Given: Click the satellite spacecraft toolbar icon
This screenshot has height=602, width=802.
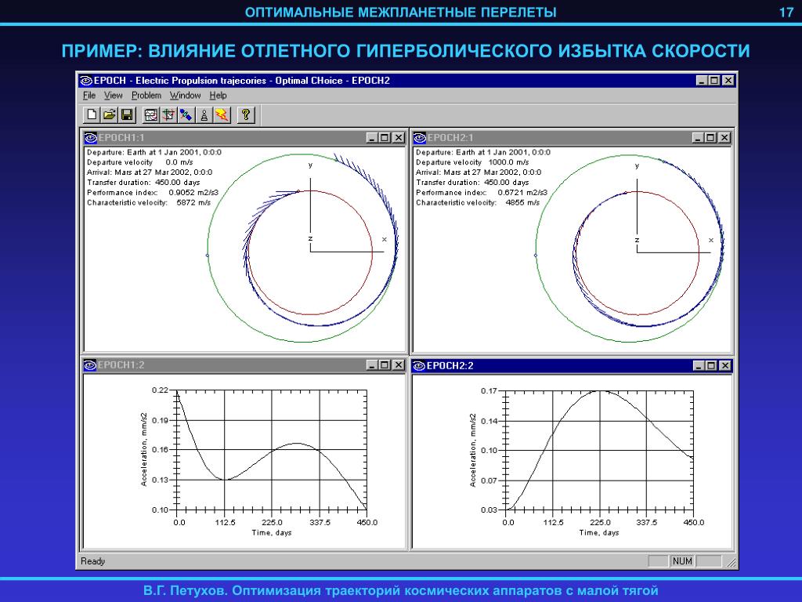Looking at the screenshot, I should [x=186, y=114].
